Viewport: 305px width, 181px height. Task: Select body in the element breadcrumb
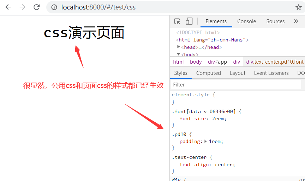point(196,62)
